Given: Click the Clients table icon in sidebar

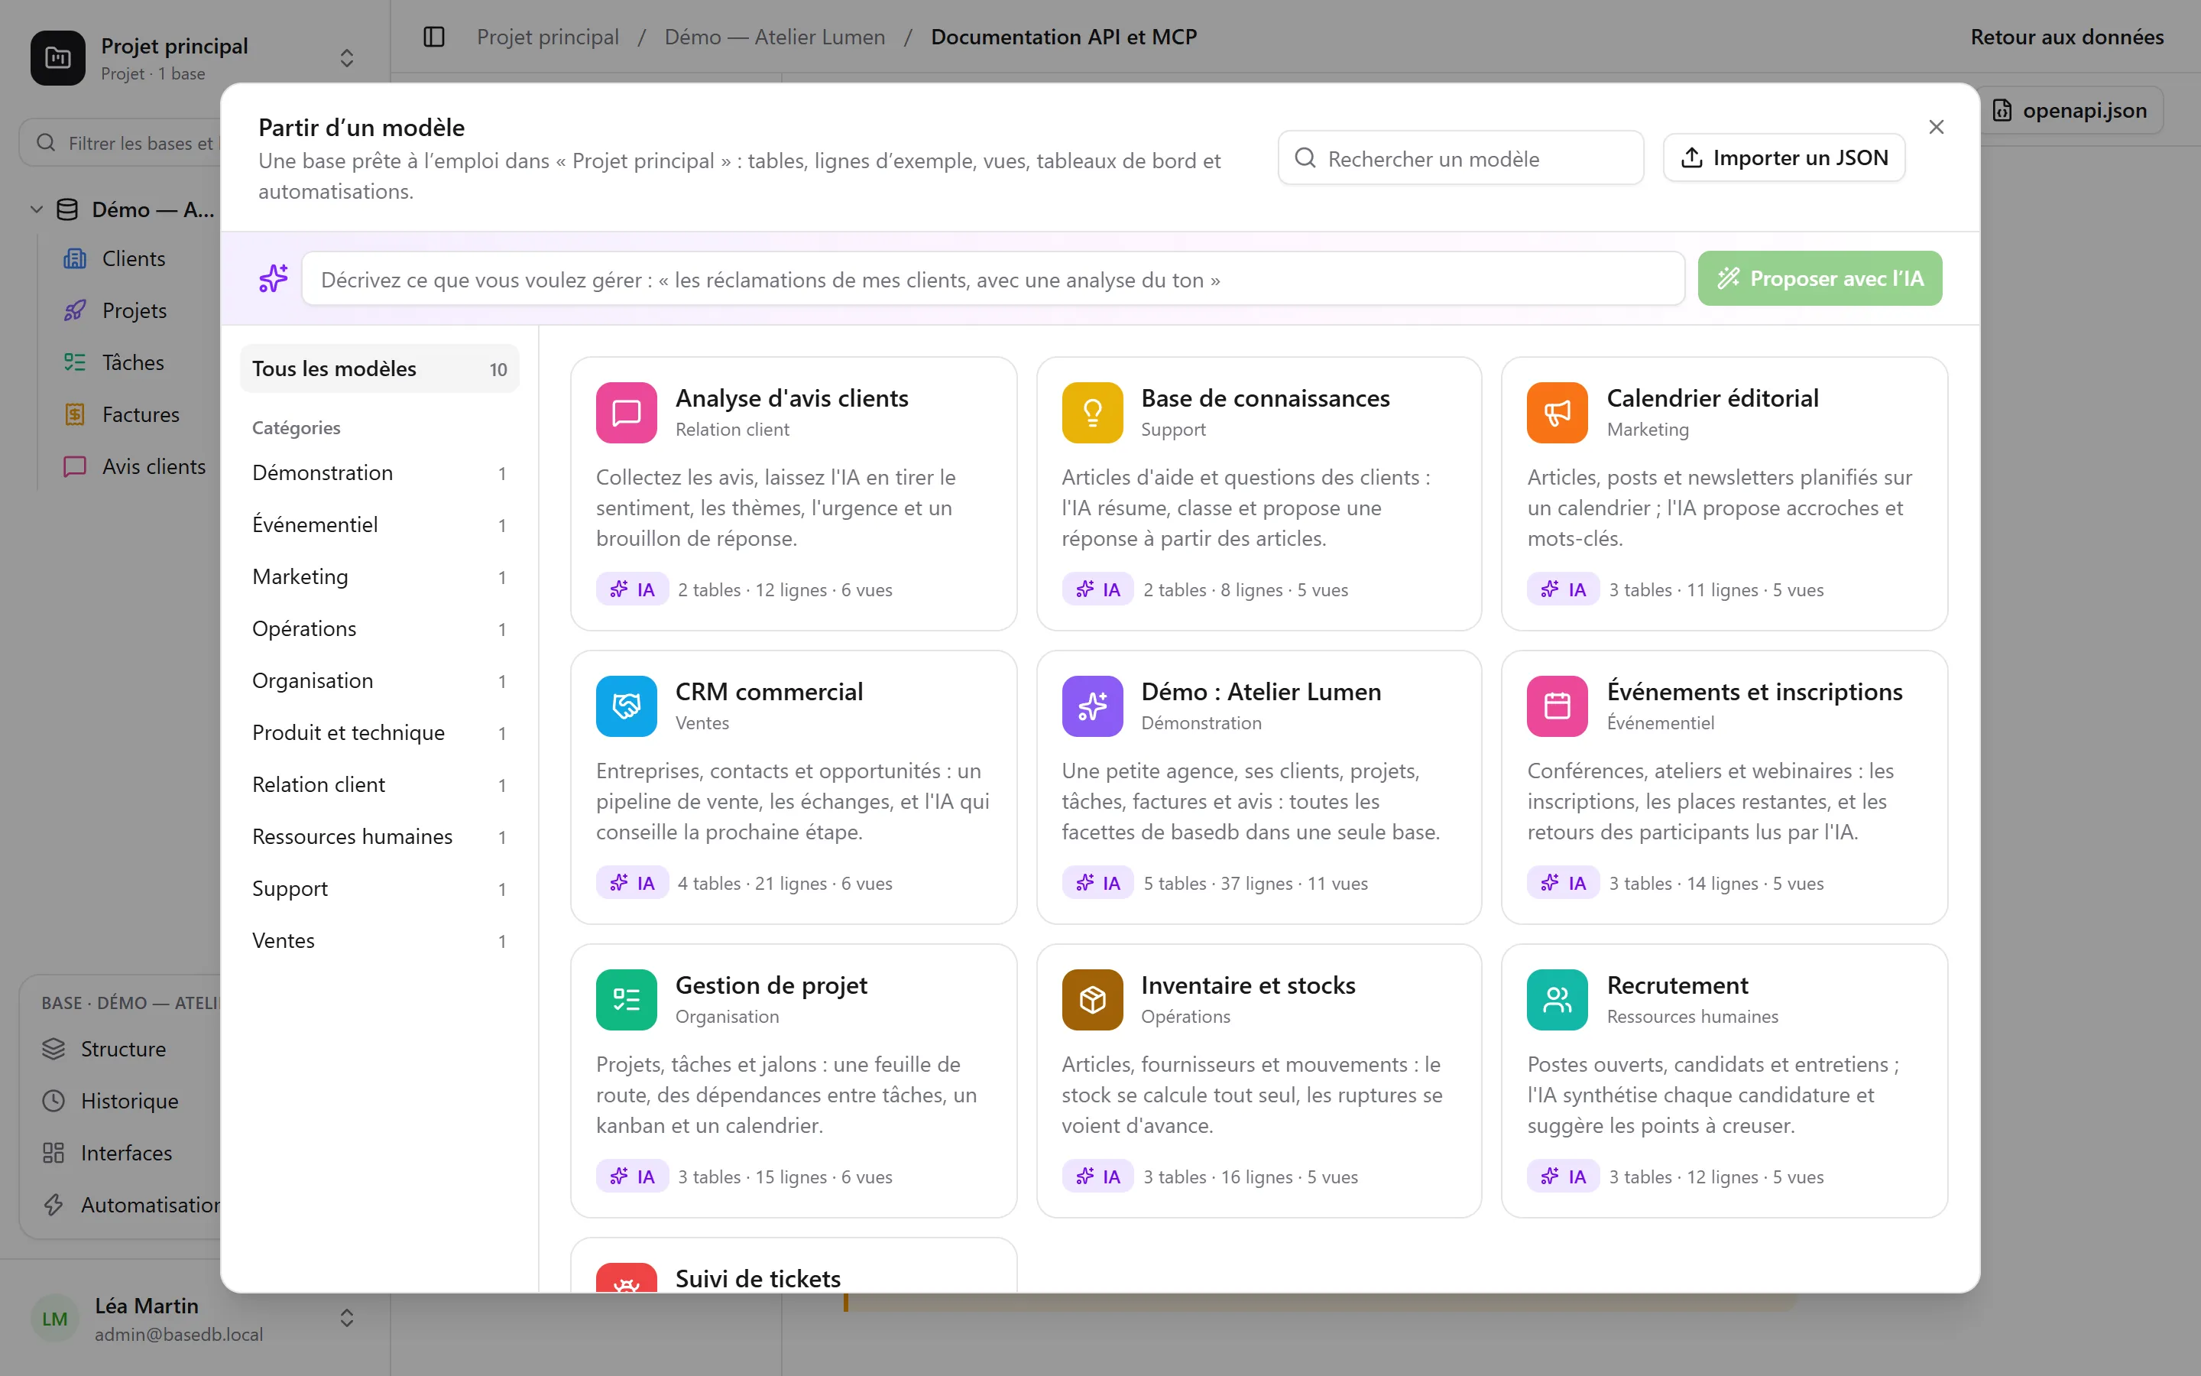Looking at the screenshot, I should (x=75, y=258).
